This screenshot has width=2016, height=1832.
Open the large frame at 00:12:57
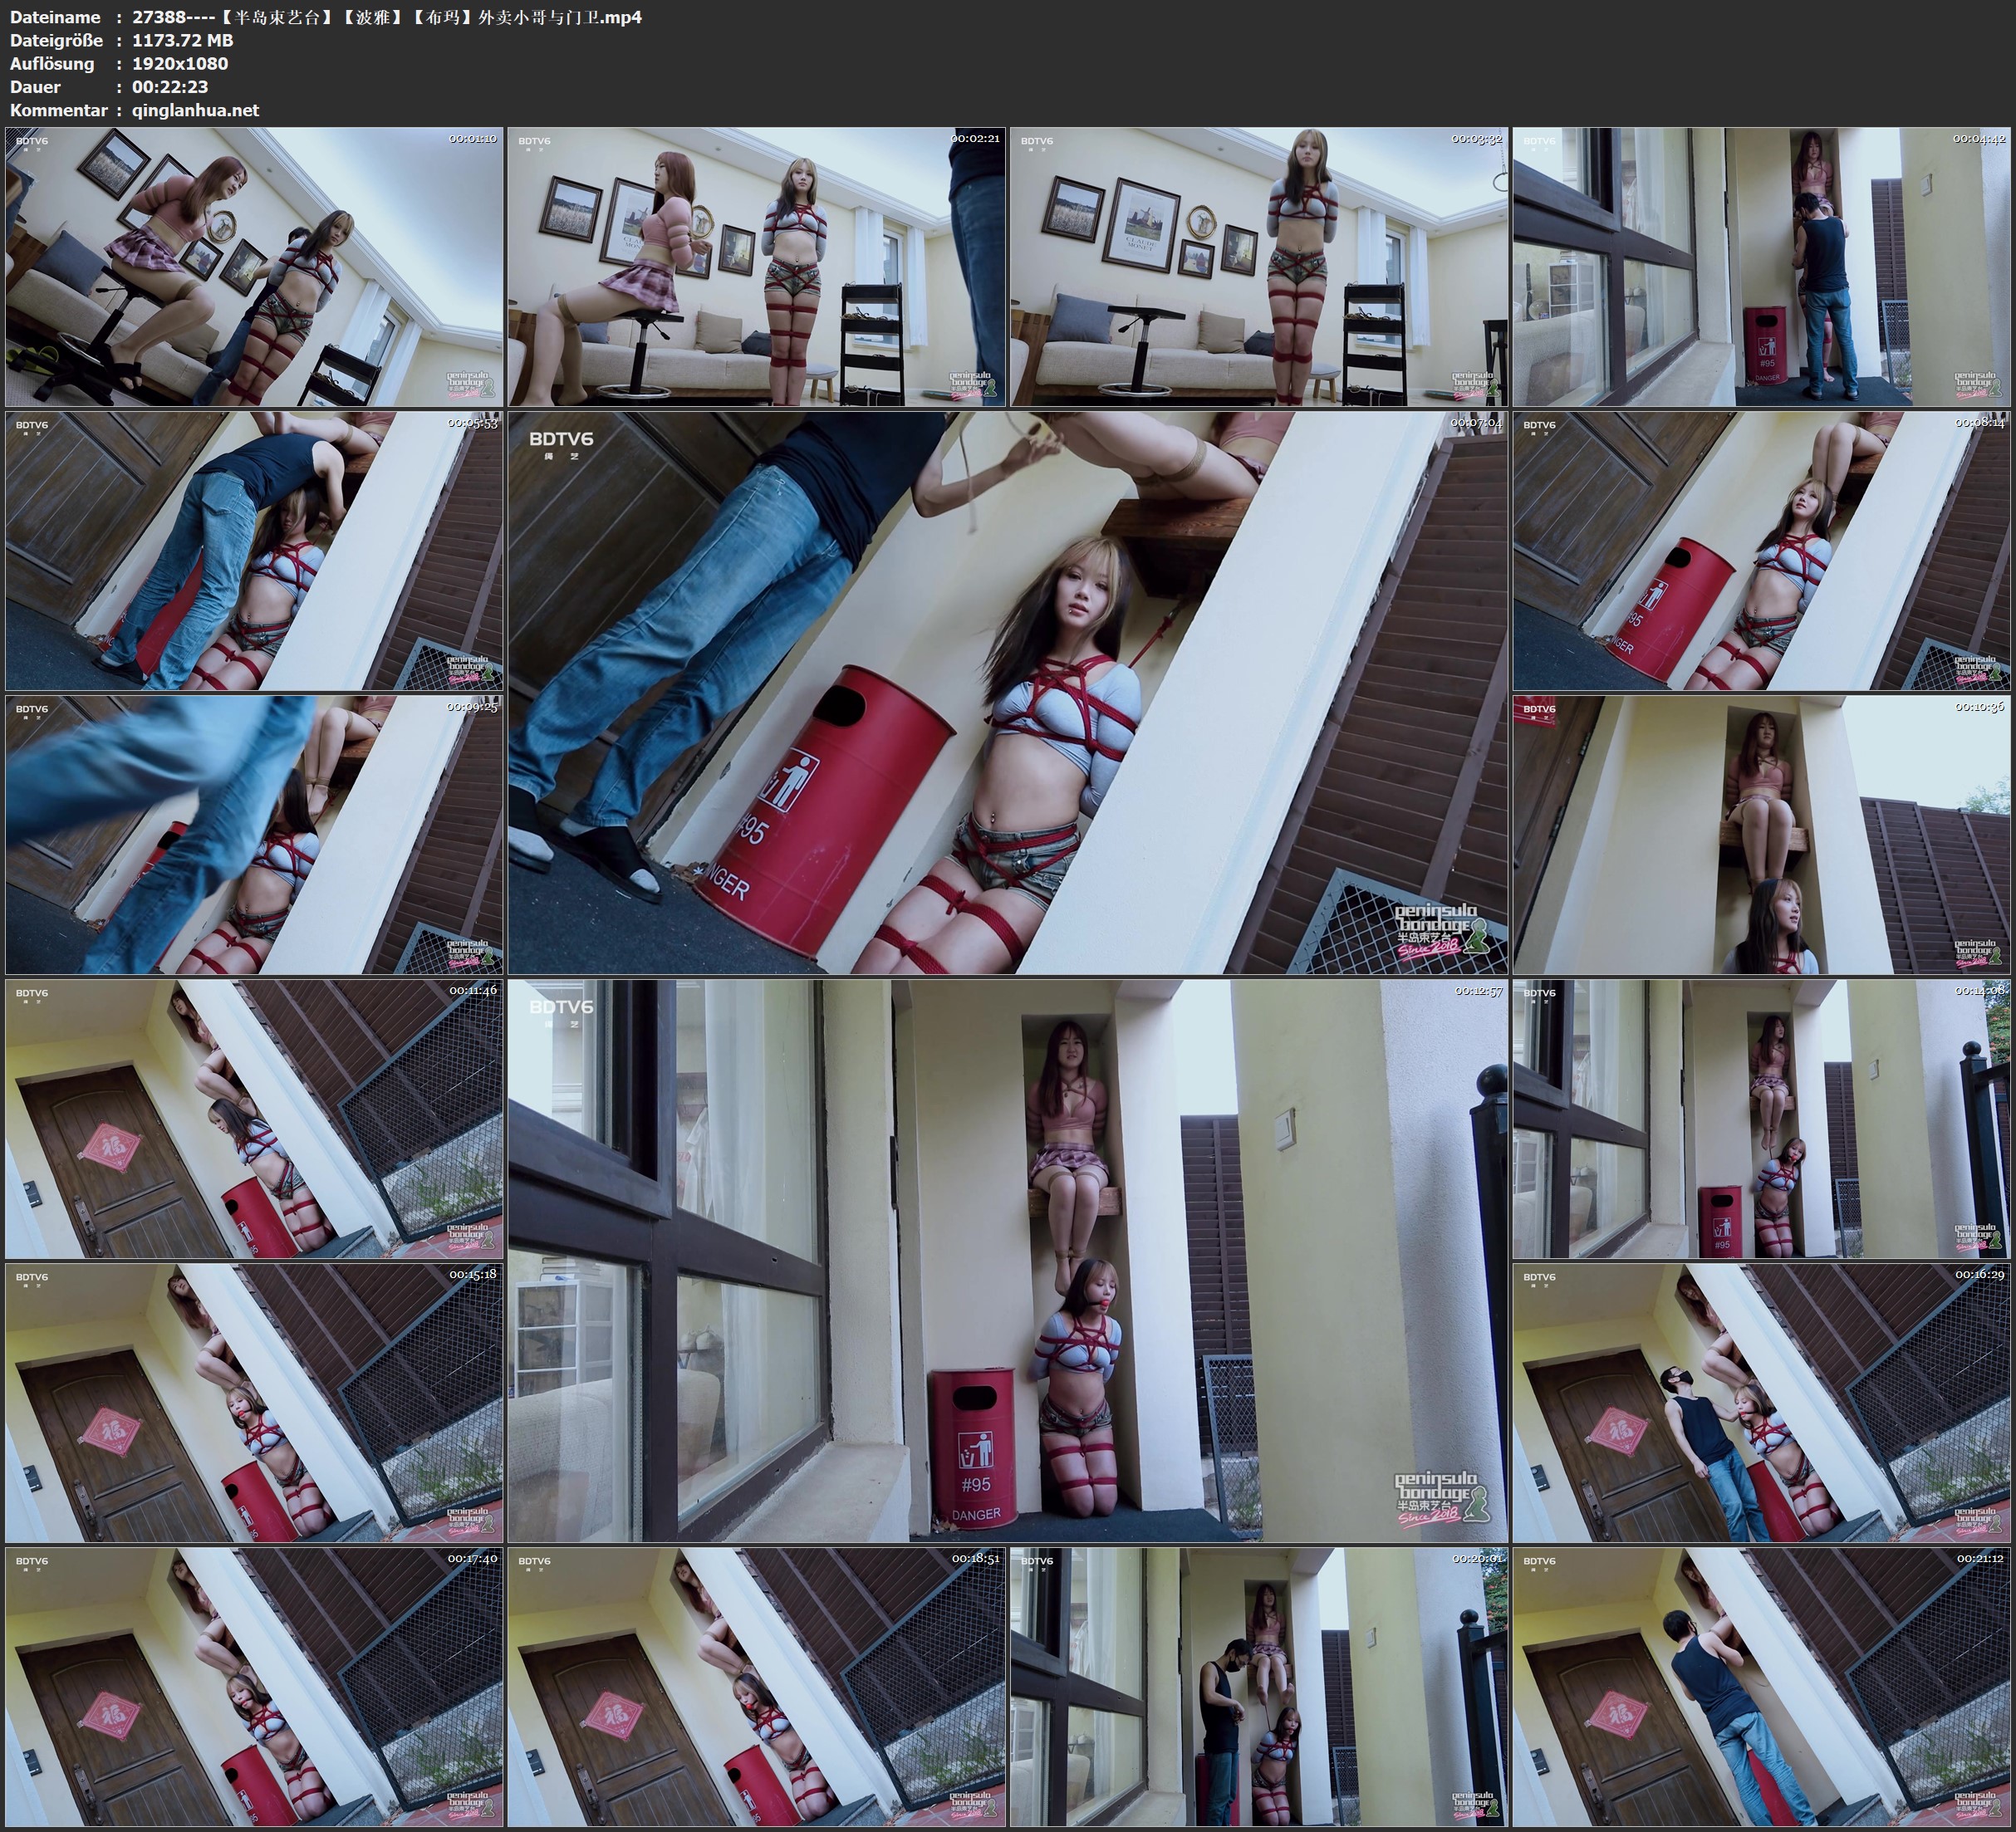point(1007,1261)
